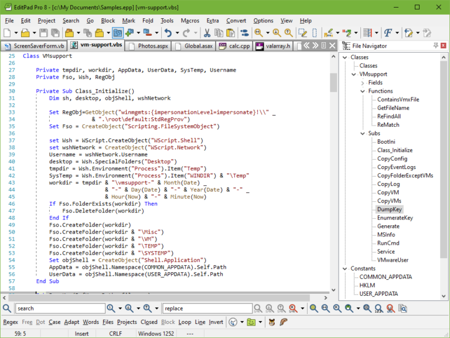Screen dimensions: 450x338
Task: Collapse the Functions tree node
Action: click(363, 91)
